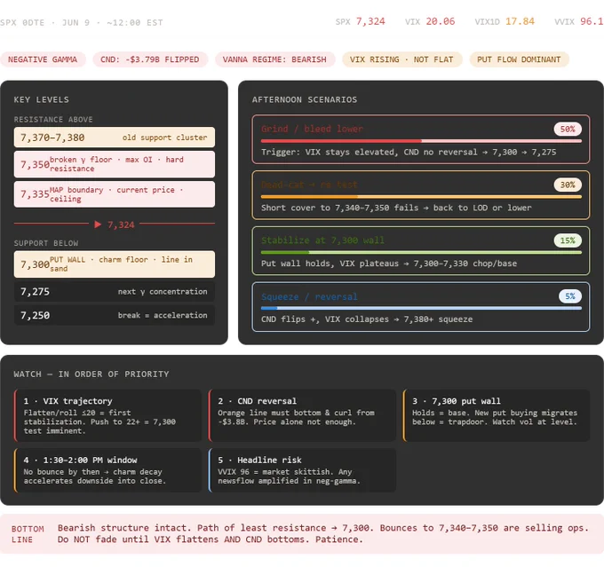Viewport: 604px width, 567px height.
Task: Click the NEGATIVE GAMMA tag
Action: coord(43,59)
